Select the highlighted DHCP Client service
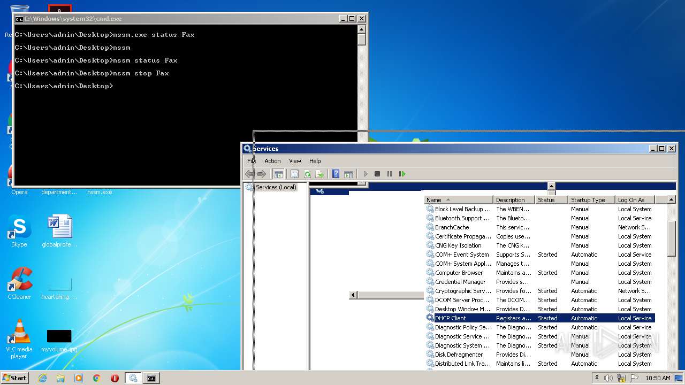 pyautogui.click(x=540, y=318)
